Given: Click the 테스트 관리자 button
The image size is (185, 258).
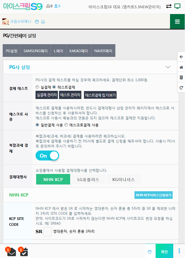Looking at the screenshot, I should (70, 95).
